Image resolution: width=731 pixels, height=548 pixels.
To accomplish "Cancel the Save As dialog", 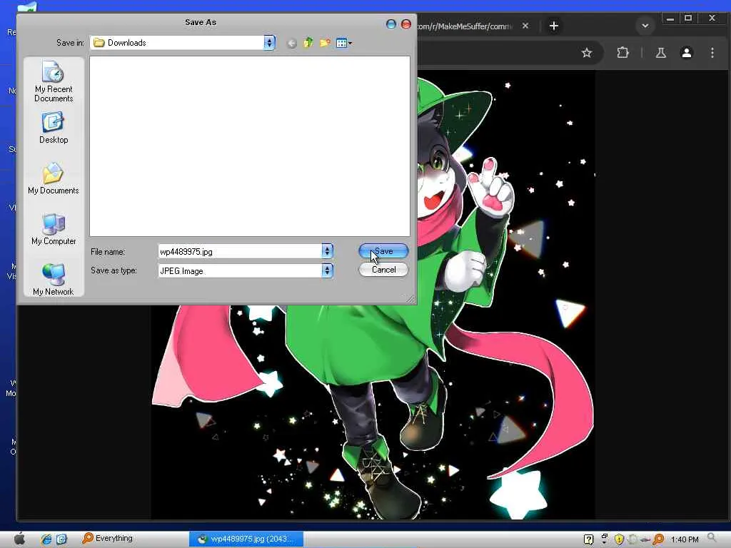I will tap(383, 270).
